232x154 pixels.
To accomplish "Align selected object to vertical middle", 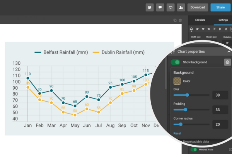I will tap(220, 29).
